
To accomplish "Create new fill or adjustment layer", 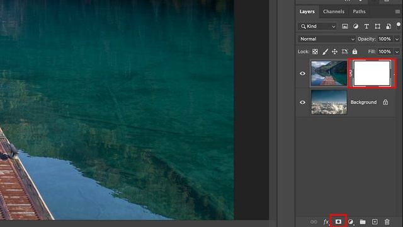I will (x=351, y=221).
